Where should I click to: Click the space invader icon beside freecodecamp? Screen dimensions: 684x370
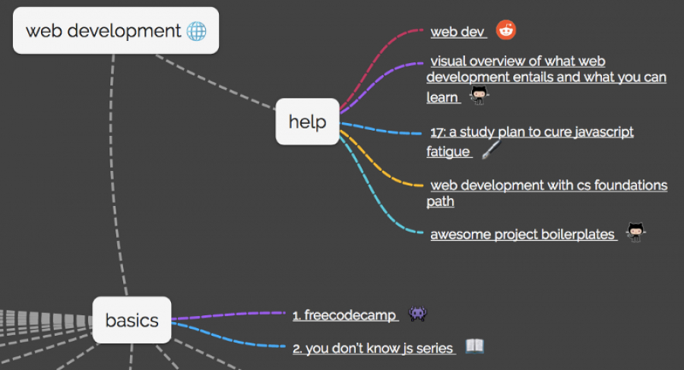tap(417, 313)
